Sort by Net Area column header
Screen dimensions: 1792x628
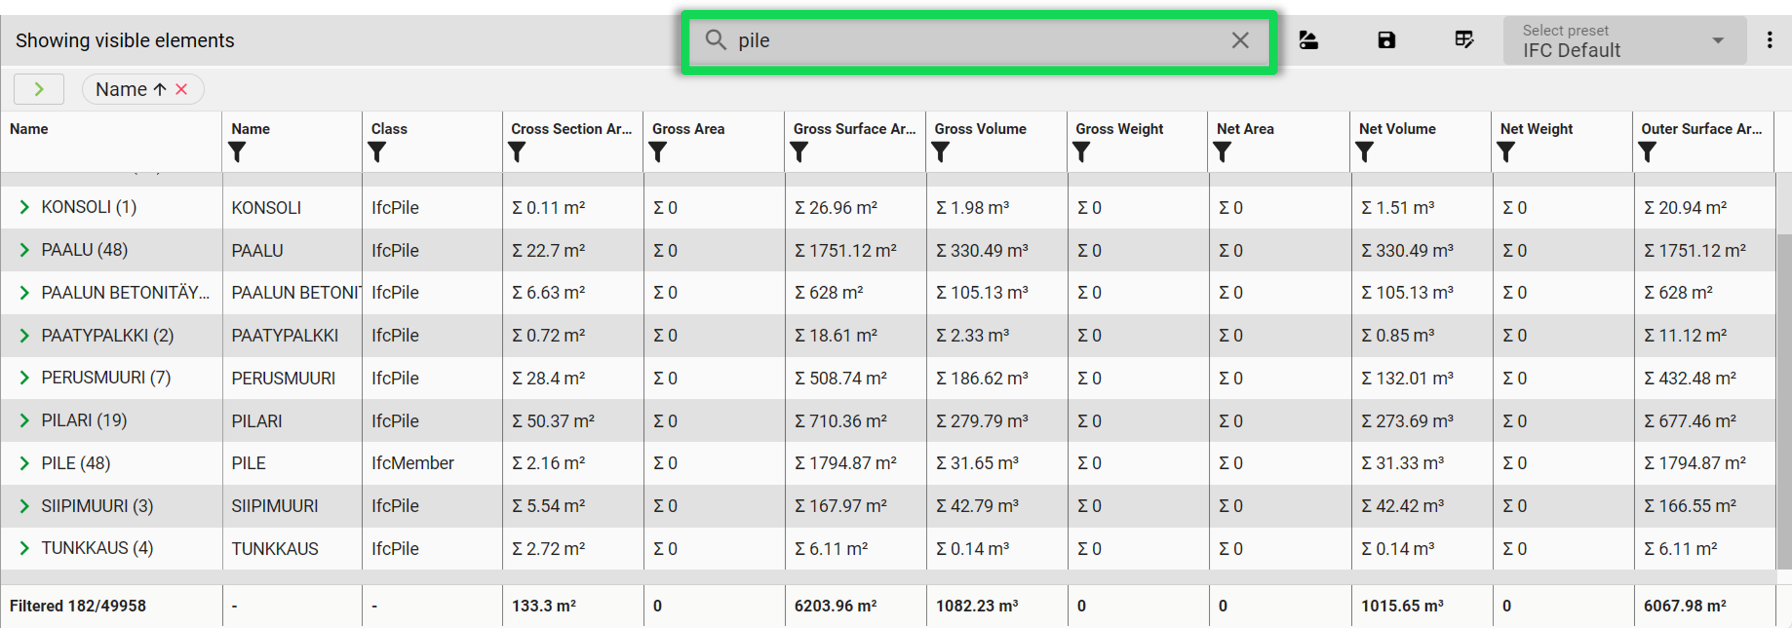point(1245,129)
